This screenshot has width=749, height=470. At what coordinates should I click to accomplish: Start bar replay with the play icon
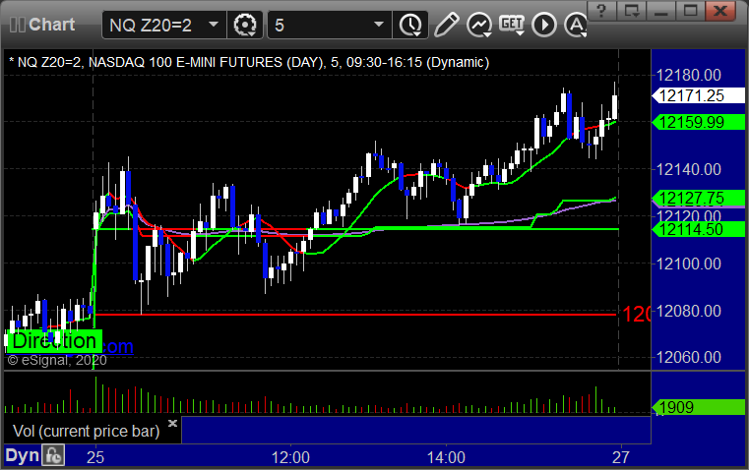544,25
